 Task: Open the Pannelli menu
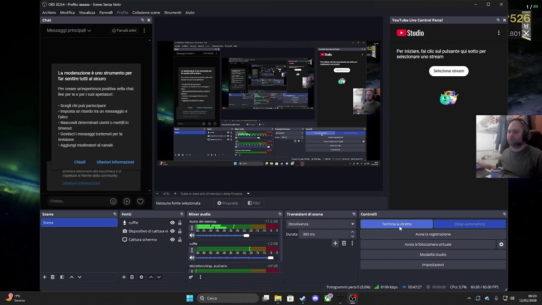106,13
